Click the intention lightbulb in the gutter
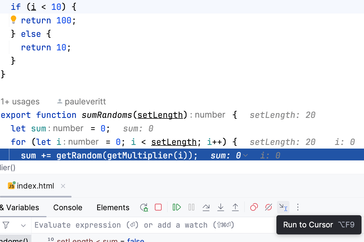 [x=13, y=19]
